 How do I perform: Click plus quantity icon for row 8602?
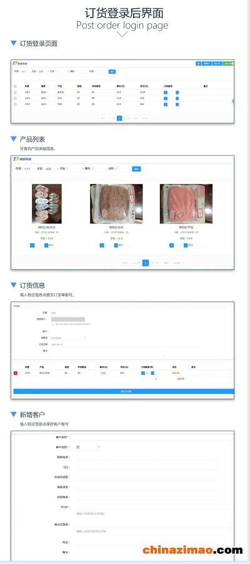point(177,98)
